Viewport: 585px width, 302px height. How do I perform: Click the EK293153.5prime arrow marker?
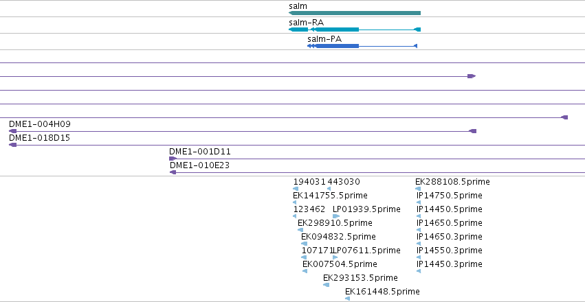pyautogui.click(x=326, y=285)
